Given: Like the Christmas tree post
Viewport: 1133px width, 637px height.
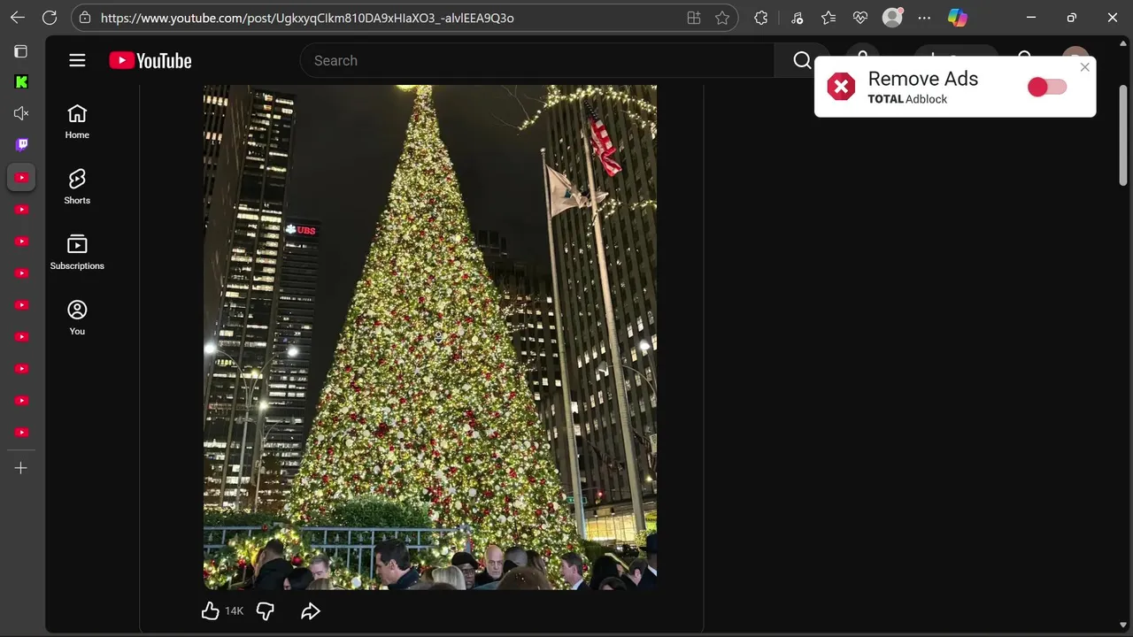Looking at the screenshot, I should tap(210, 610).
